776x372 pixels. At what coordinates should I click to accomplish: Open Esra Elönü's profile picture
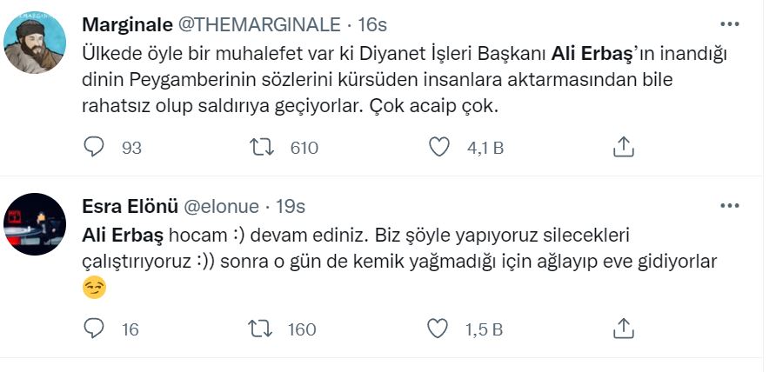click(x=36, y=224)
